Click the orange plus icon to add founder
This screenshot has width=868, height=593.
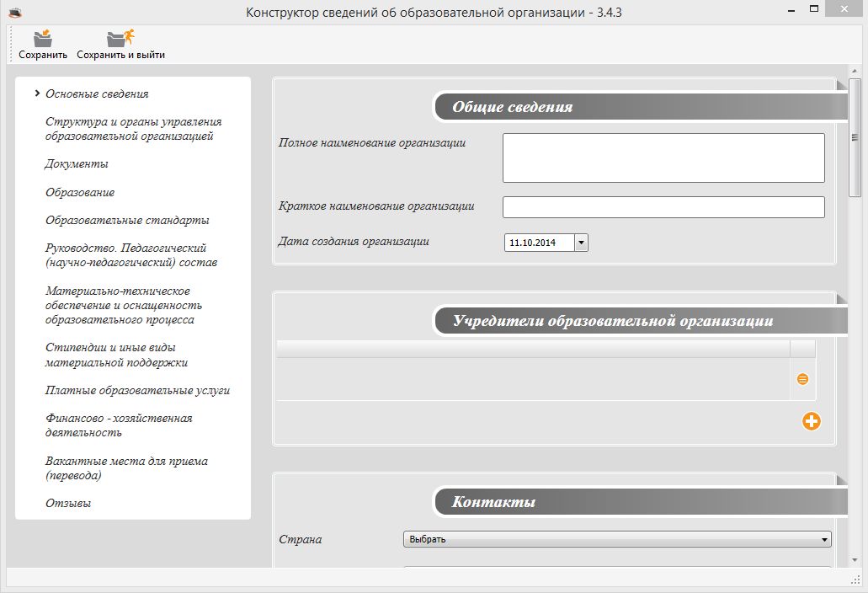[x=811, y=421]
